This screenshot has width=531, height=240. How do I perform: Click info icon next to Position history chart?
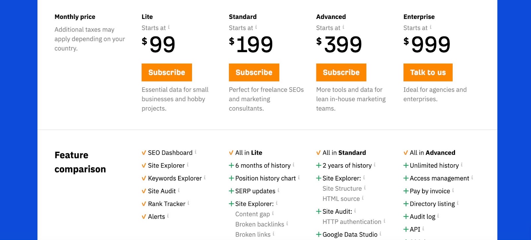(299, 178)
